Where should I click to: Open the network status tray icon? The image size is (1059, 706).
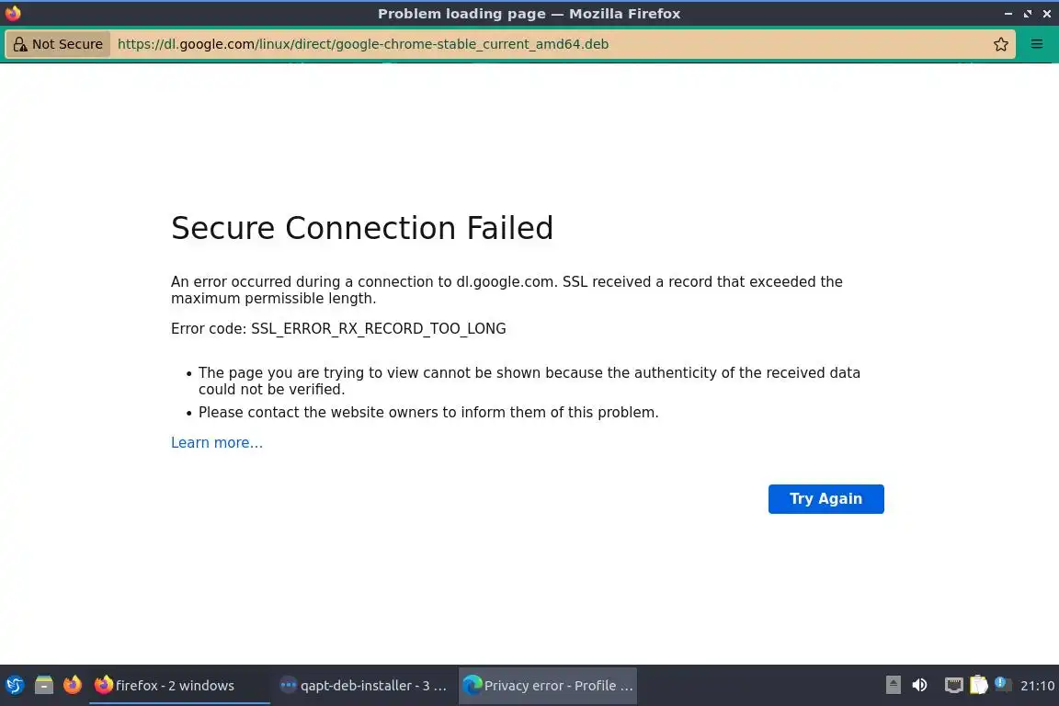(954, 685)
